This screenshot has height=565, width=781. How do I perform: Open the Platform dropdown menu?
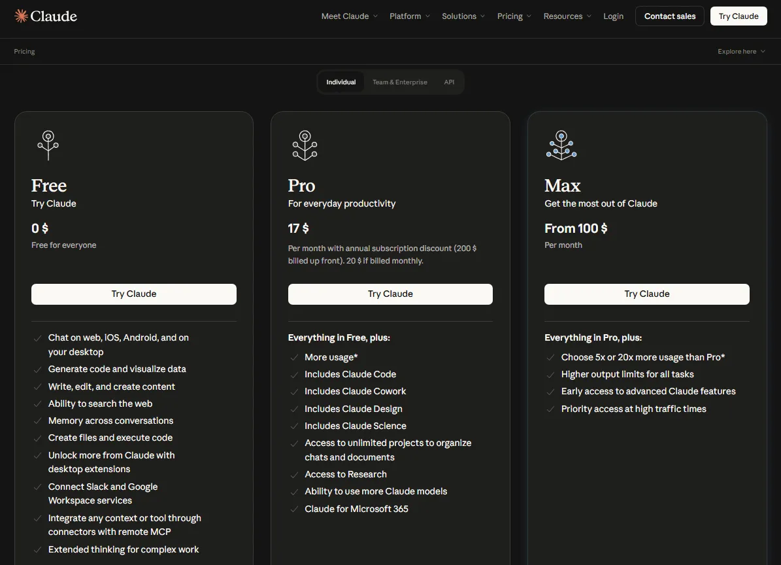click(409, 16)
